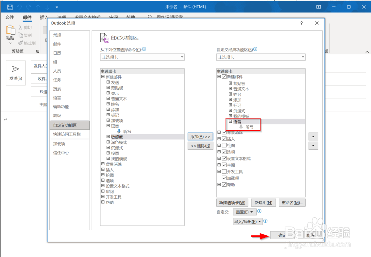This screenshot has width=371, height=257.
Task: Click the Format Painter brush icon
Action: [x=21, y=43]
